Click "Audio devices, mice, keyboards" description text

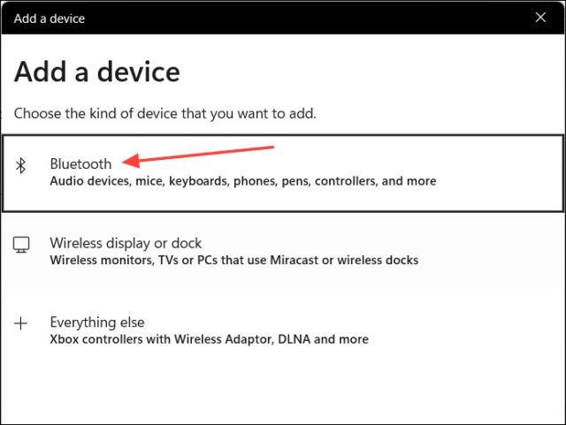pos(243,181)
